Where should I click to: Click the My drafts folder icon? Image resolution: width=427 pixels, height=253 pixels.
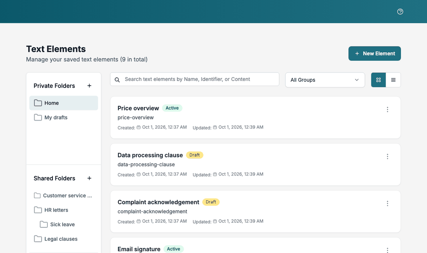click(x=38, y=117)
